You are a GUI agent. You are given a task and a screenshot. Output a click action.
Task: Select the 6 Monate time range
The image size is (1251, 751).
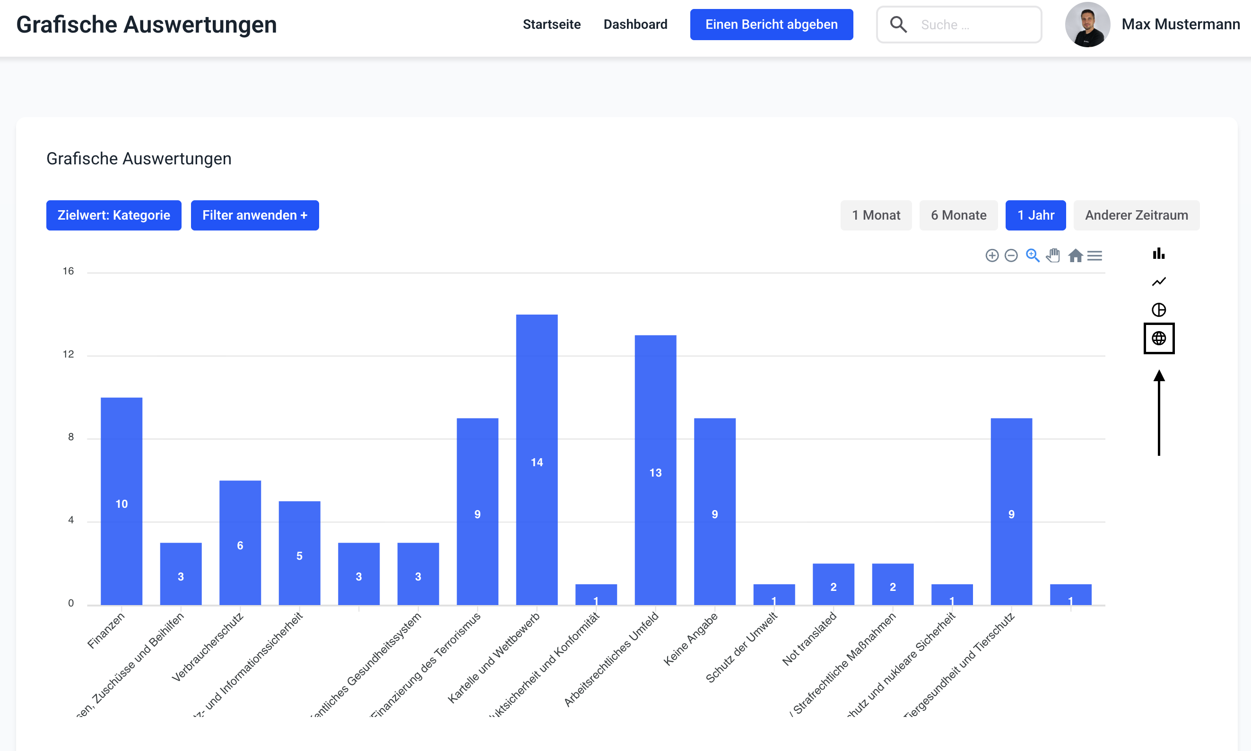coord(958,215)
